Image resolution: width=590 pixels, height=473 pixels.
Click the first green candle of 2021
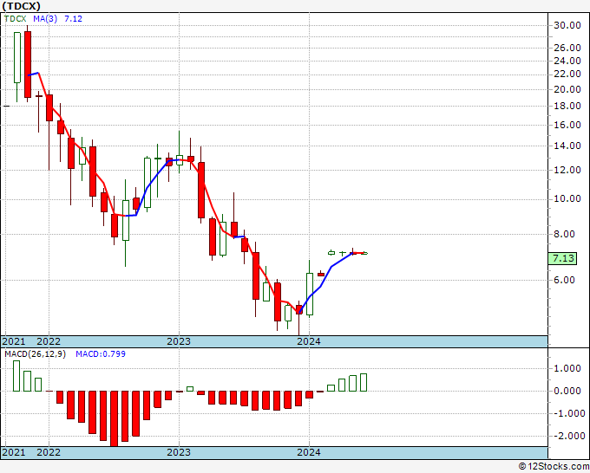pos(17,57)
